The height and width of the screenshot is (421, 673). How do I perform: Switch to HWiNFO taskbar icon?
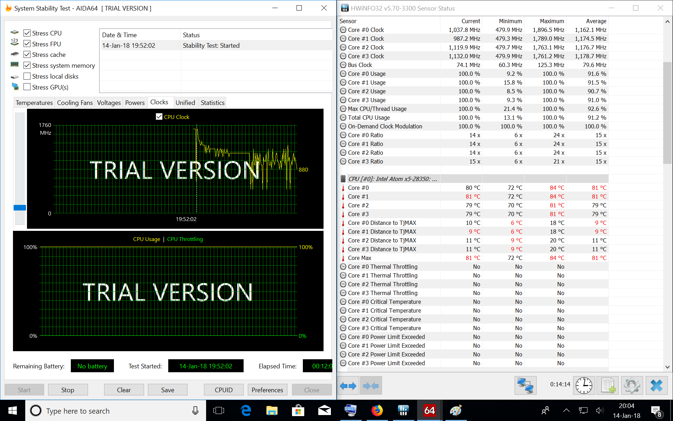pyautogui.click(x=403, y=410)
